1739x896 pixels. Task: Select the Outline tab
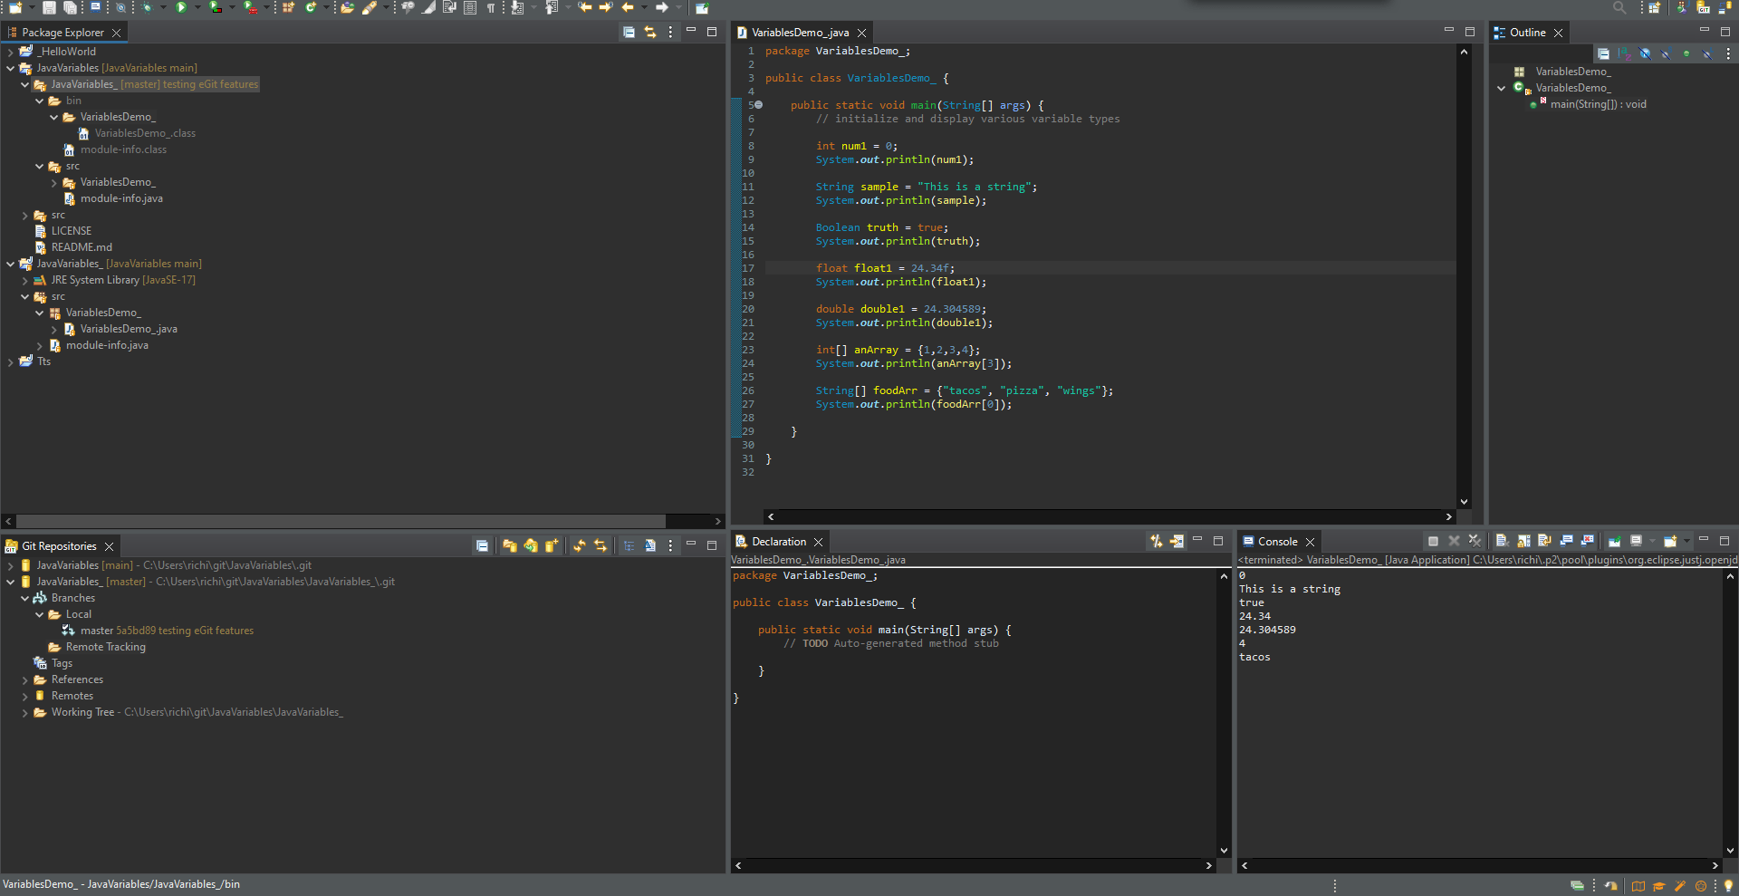pos(1526,33)
